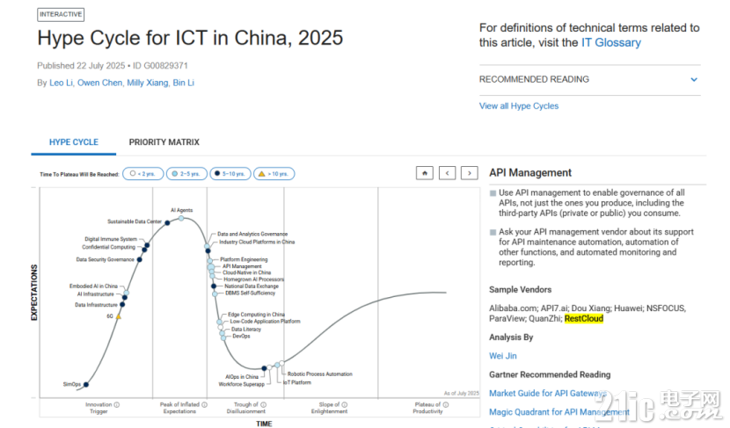Viewport: 730px width, 428px height.
Task: Select the Cloud-Native in China label
Action: point(247,272)
